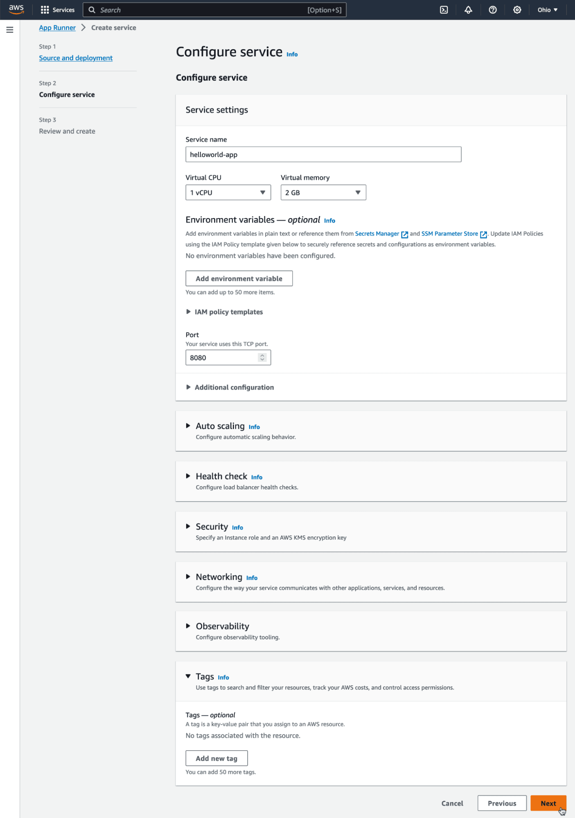Image resolution: width=575 pixels, height=818 pixels.
Task: Open the help question mark icon
Action: (493, 10)
